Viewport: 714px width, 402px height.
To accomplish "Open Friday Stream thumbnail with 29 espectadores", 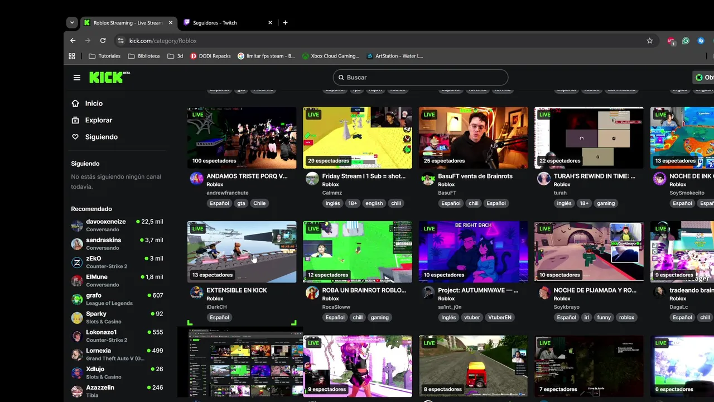I will [358, 138].
